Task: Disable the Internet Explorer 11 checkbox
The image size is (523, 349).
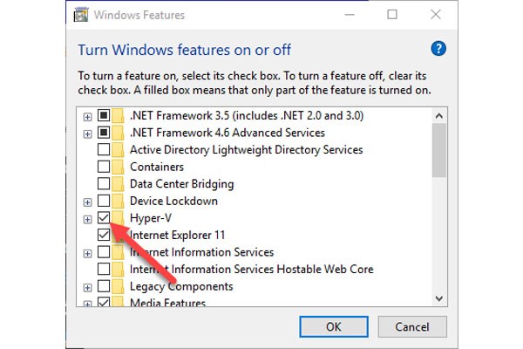Action: 104,235
